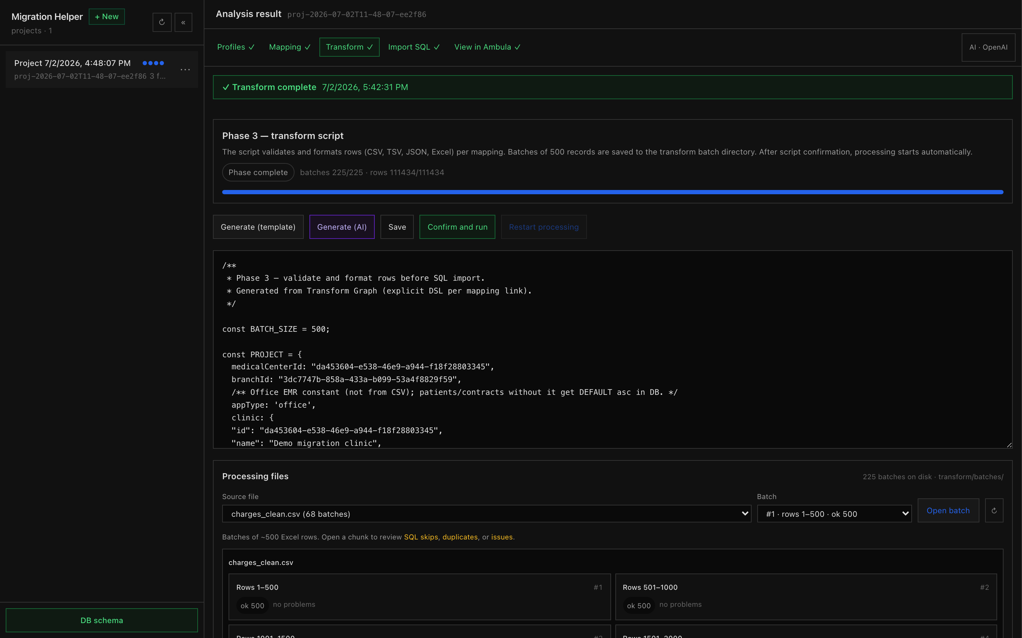Viewport: 1022px width, 638px height.
Task: Click the Phase complete badge
Action: pos(258,172)
